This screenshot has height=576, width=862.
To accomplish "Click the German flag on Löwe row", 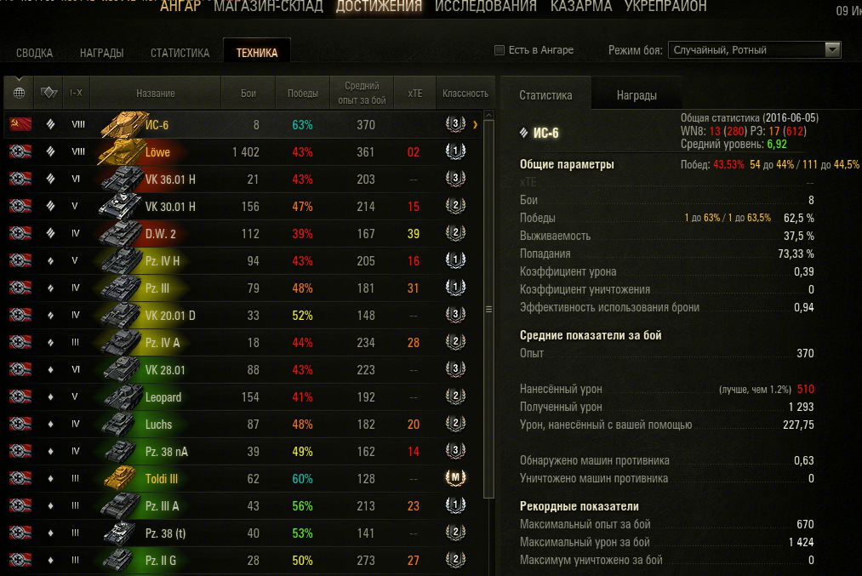I will click(20, 151).
